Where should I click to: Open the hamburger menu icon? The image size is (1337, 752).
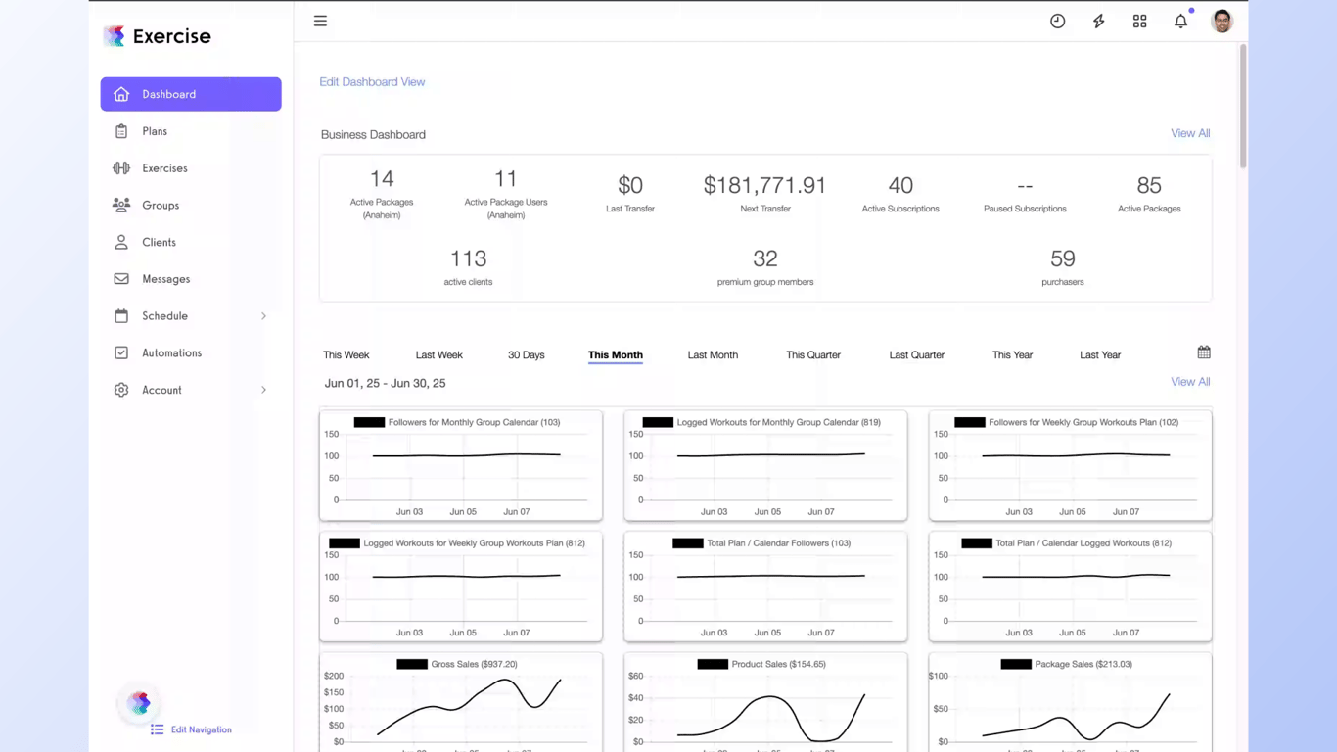point(320,21)
